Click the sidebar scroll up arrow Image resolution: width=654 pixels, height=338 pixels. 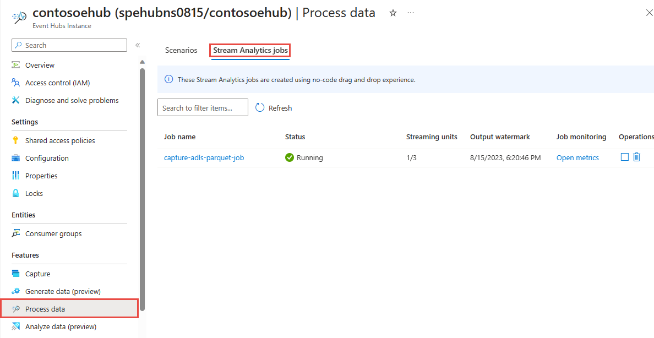(142, 62)
